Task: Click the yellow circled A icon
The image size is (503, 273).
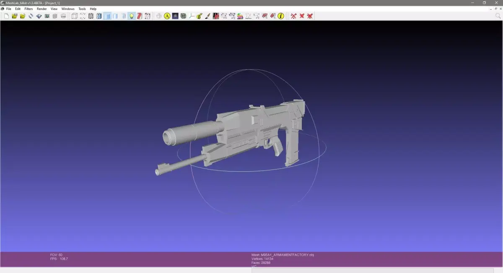Action: click(x=167, y=16)
